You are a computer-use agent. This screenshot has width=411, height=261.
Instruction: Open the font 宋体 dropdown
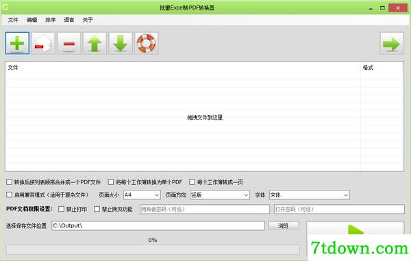[310, 195]
